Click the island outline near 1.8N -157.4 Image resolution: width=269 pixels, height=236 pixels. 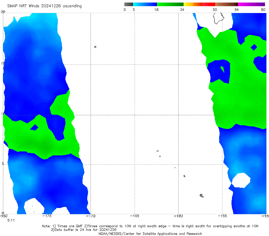(x=202, y=196)
